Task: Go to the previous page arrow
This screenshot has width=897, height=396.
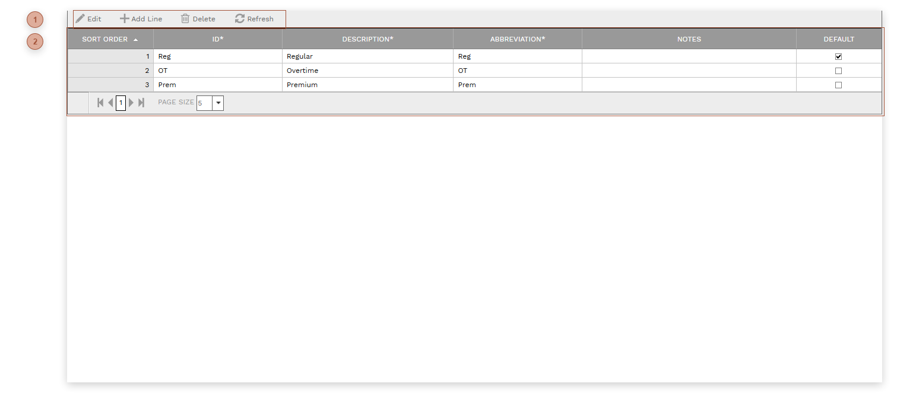Action: click(x=110, y=103)
